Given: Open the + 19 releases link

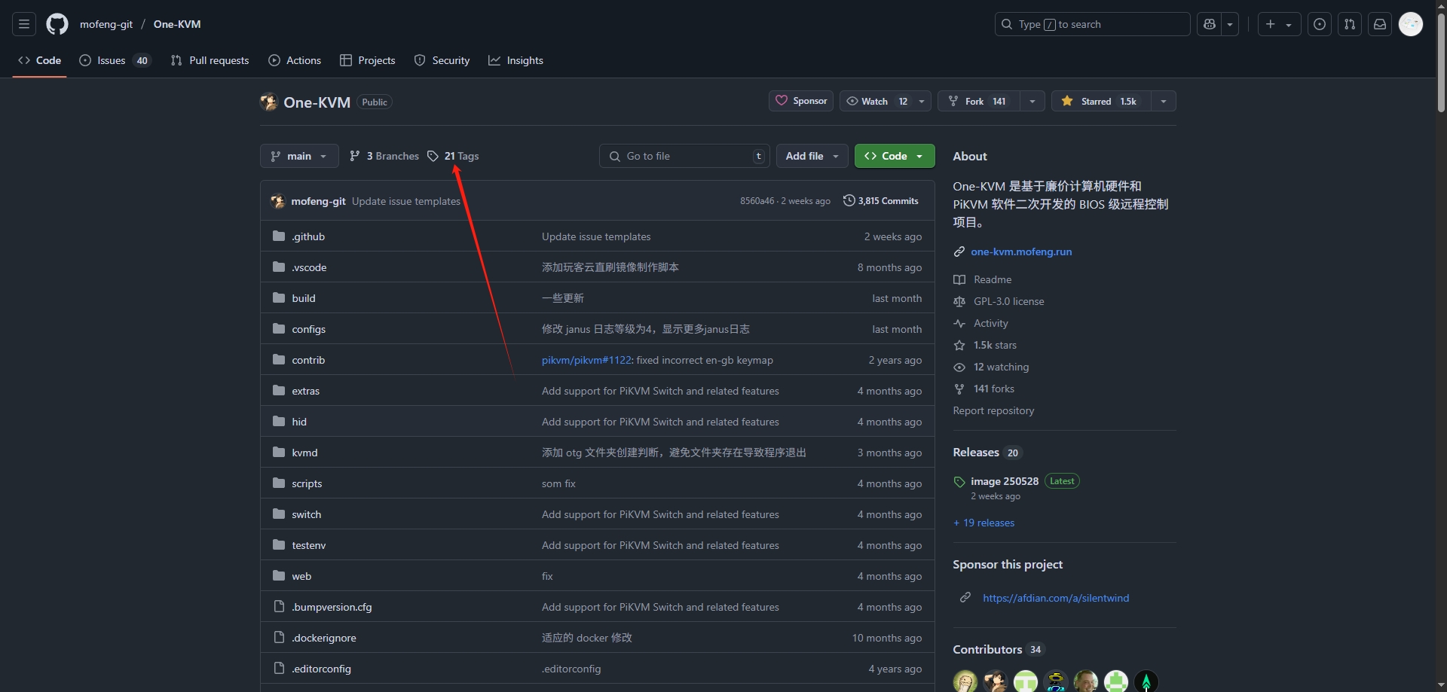Looking at the screenshot, I should coord(984,523).
